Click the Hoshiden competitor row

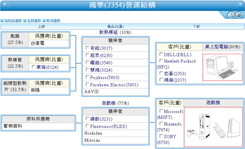(x=115, y=133)
